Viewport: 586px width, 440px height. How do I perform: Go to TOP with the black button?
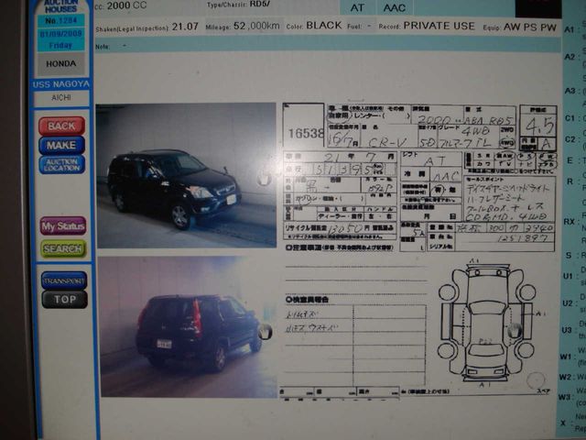(64, 300)
